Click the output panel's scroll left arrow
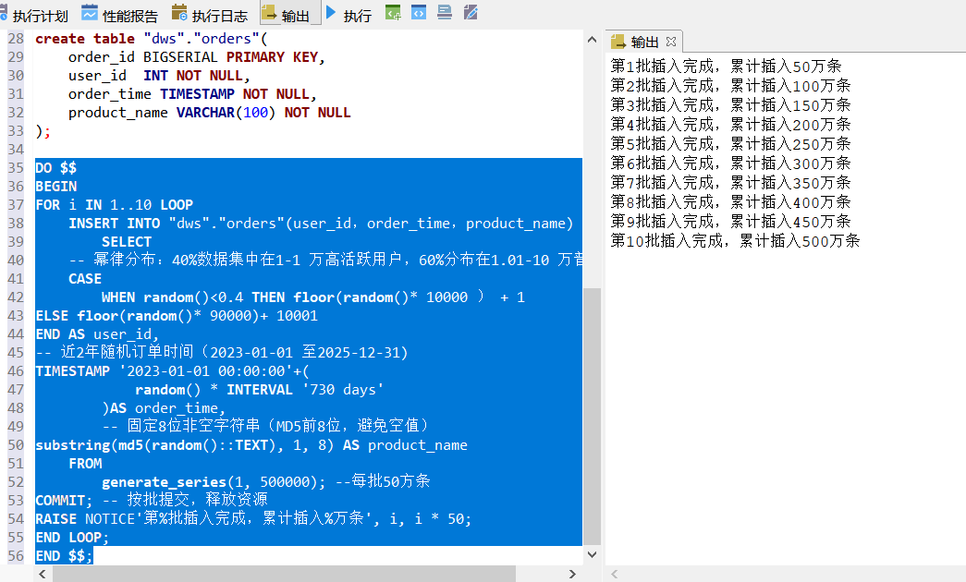This screenshot has height=582, width=966. [614, 574]
